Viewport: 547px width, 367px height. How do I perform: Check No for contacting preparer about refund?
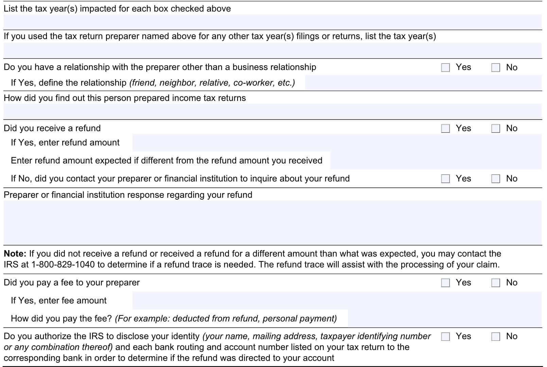[x=496, y=179]
